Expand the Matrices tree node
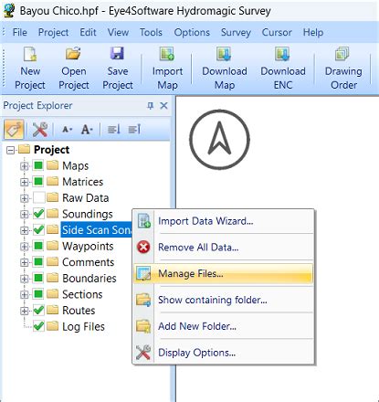 [25, 182]
